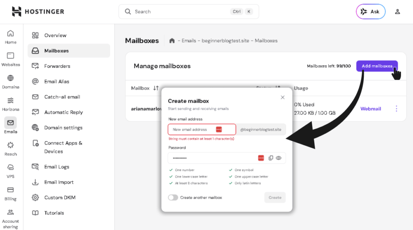Sort the list by the Mailbox column arrows
Image resolution: width=413 pixels, height=230 pixels.
156,88
